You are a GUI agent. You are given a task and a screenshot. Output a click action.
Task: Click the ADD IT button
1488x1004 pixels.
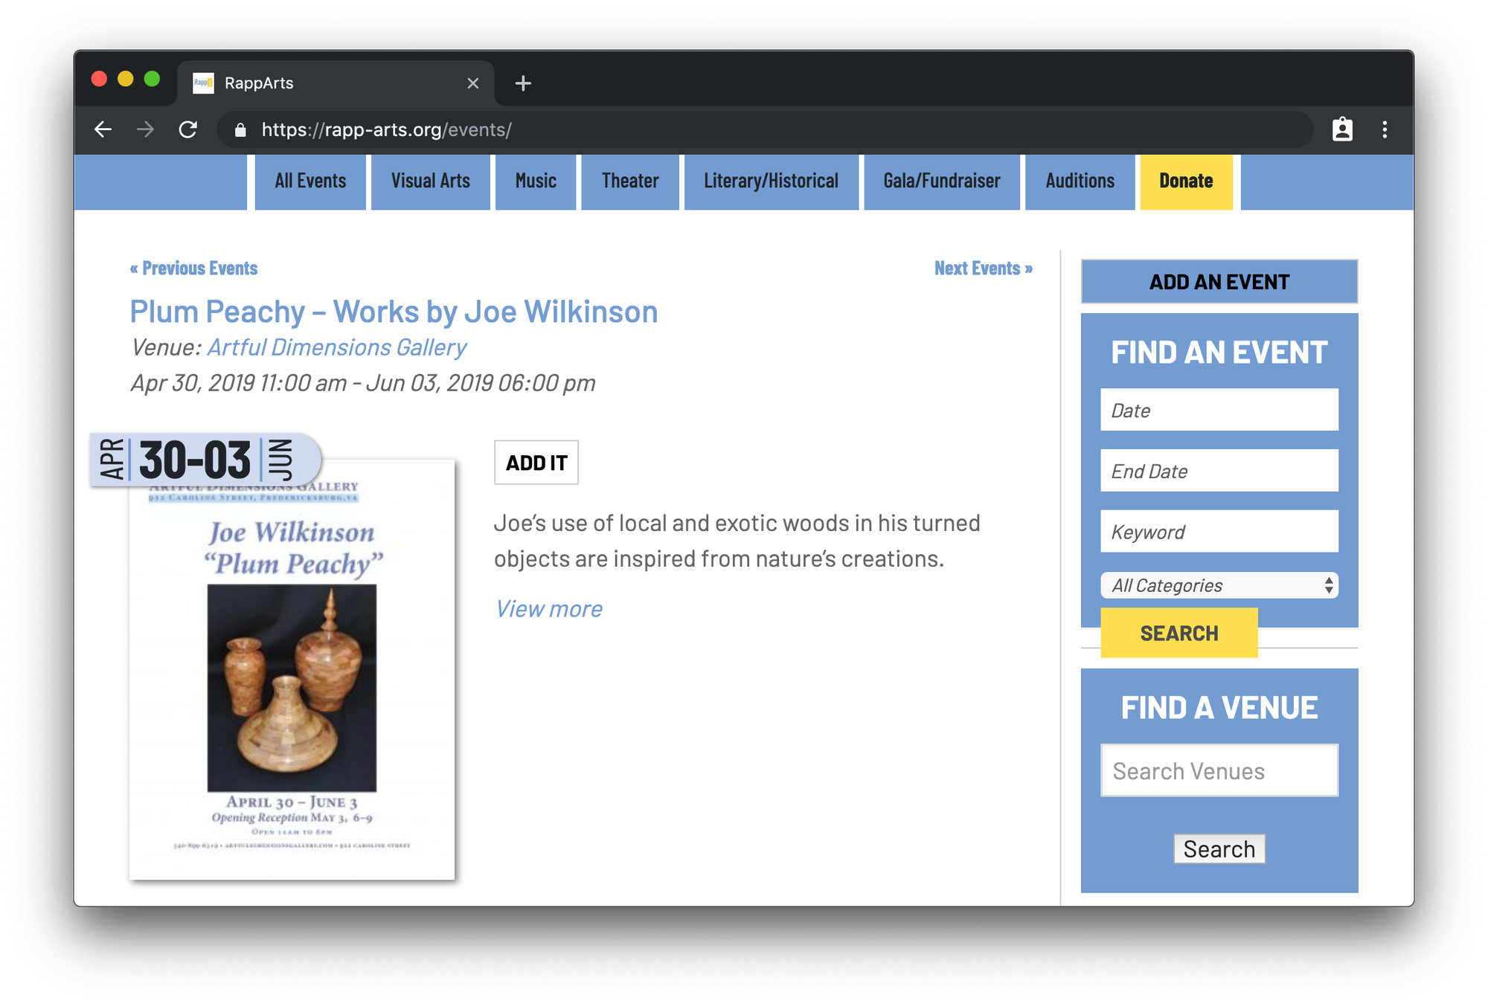[x=536, y=463]
